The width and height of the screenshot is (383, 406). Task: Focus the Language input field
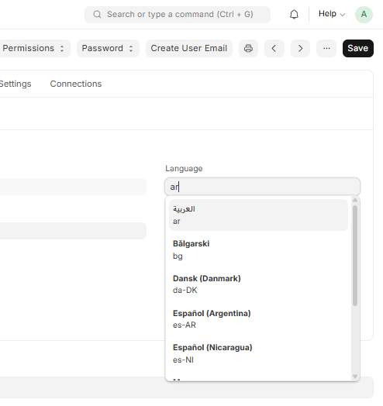pos(262,187)
